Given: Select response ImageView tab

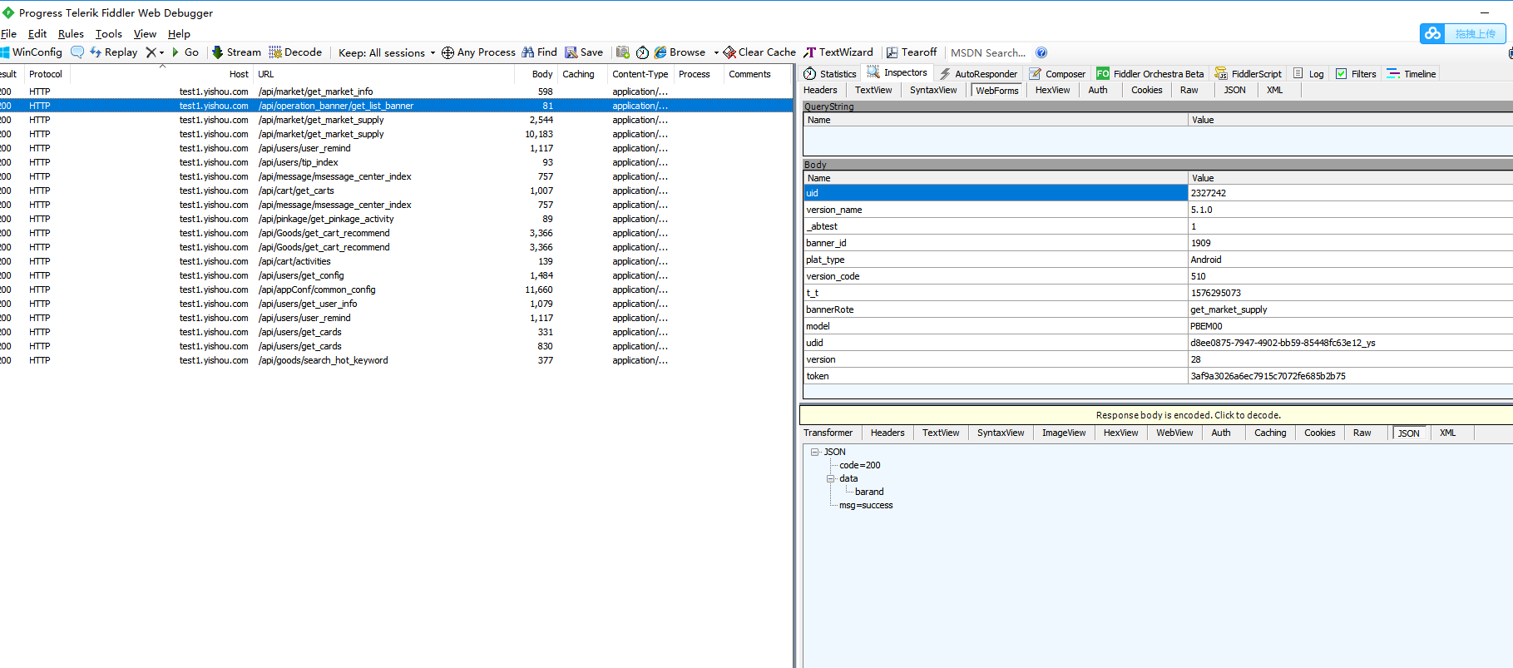Looking at the screenshot, I should point(1064,433).
